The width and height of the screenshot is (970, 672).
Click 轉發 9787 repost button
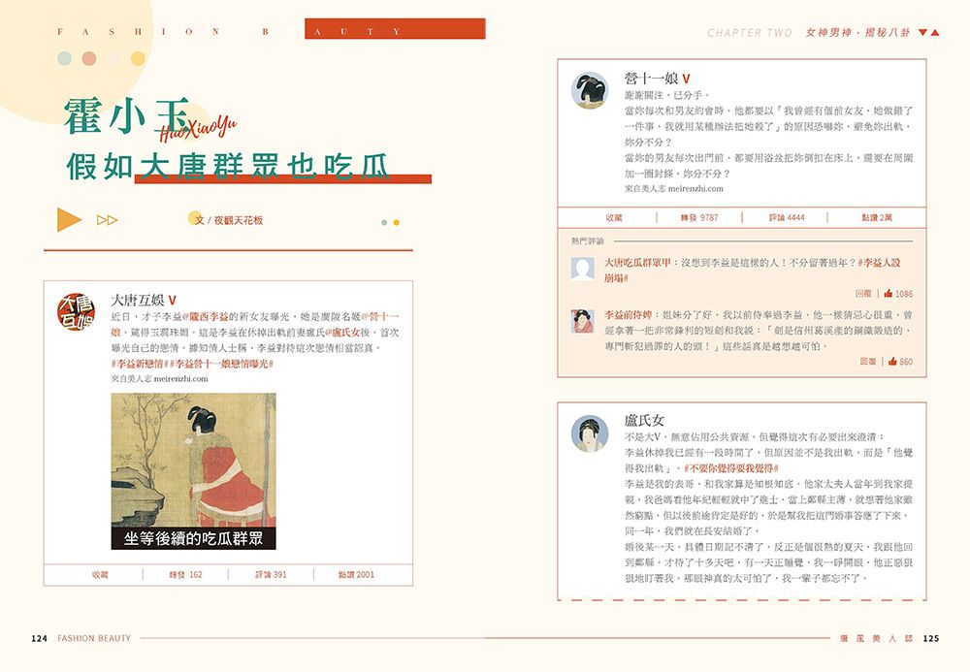coord(699,217)
